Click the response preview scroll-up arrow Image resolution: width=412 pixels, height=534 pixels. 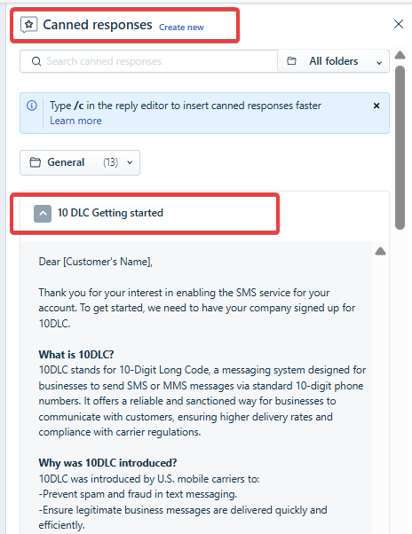tap(380, 251)
